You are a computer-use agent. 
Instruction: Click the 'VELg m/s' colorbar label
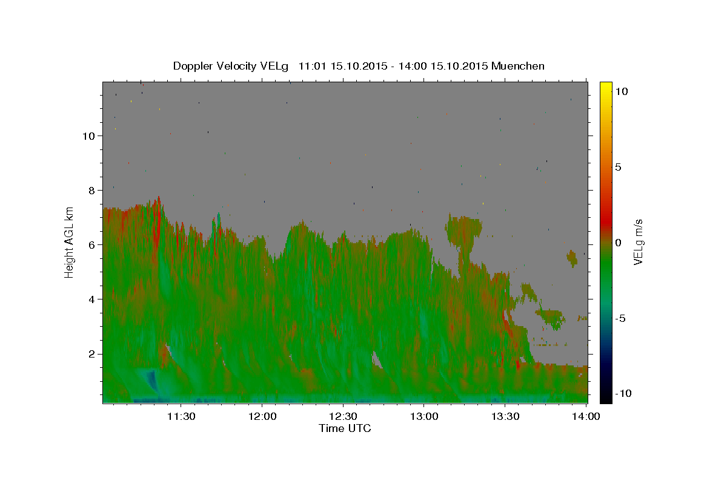(x=638, y=241)
